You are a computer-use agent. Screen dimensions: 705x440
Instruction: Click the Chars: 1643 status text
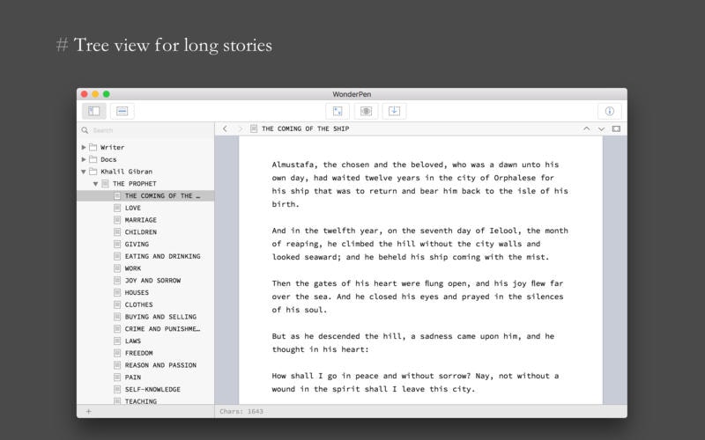tap(241, 411)
